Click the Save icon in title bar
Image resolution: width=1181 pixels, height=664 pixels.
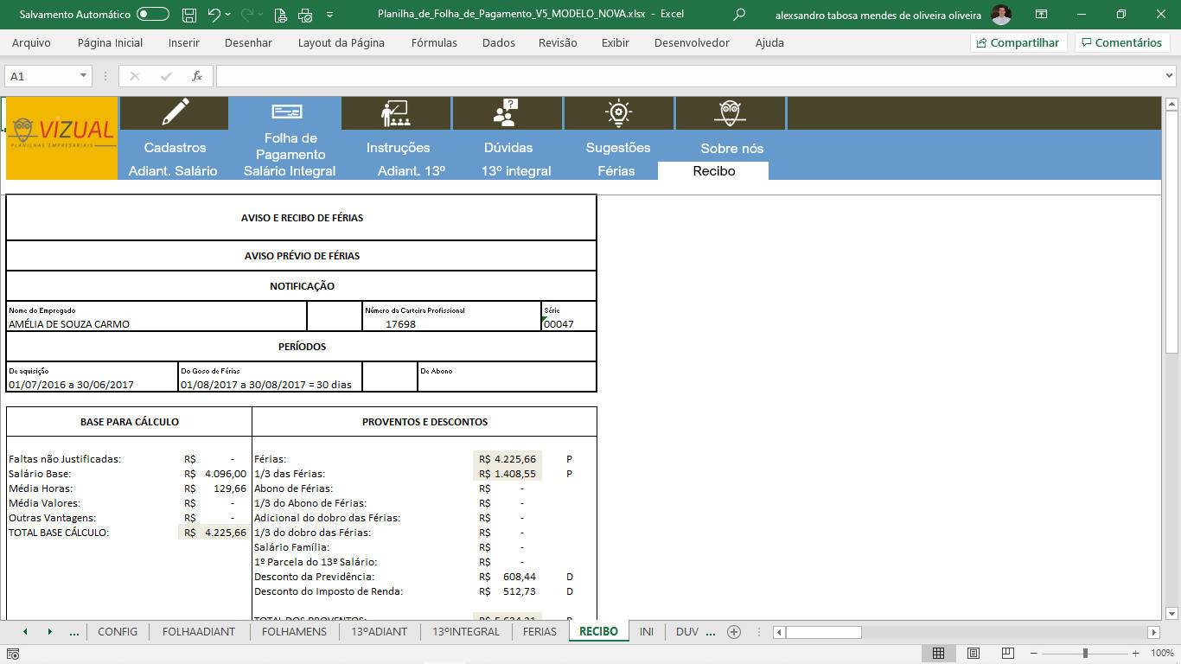(x=189, y=15)
